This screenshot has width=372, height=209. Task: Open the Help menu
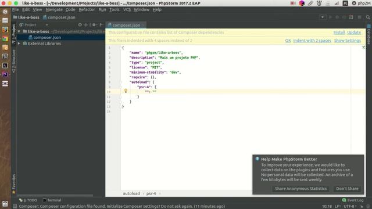pyautogui.click(x=157, y=9)
